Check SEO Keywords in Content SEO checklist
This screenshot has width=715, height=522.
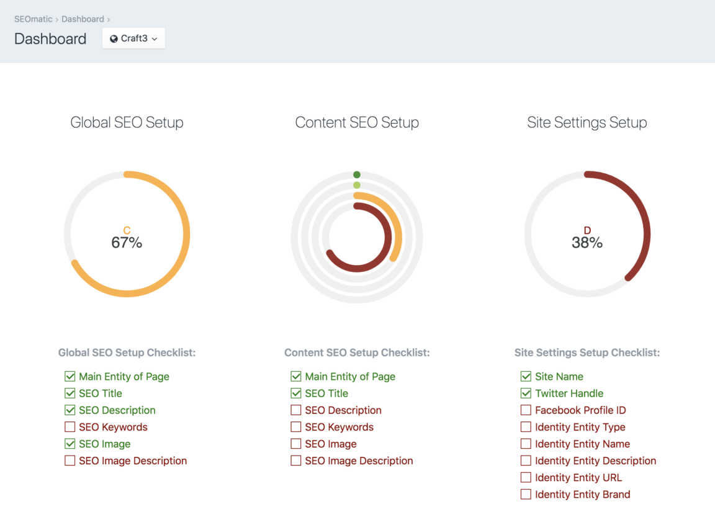pos(295,427)
